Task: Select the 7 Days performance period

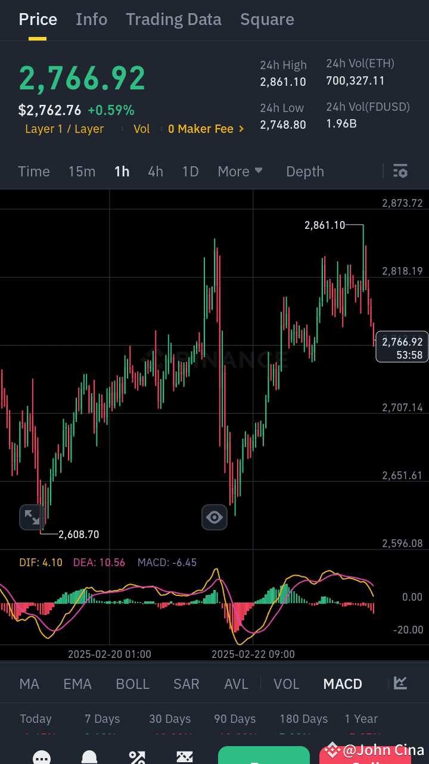Action: (x=102, y=719)
